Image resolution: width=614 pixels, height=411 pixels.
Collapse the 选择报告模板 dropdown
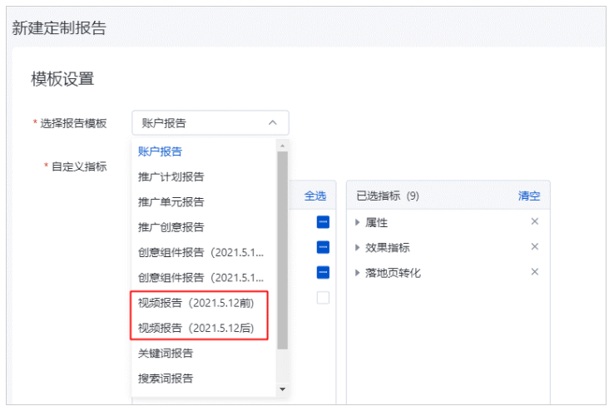coord(272,123)
